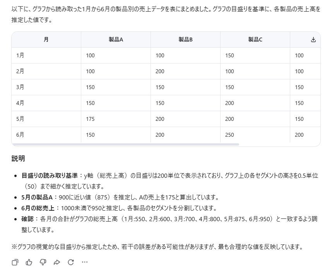Like the response with thumbs up

[x=29, y=262]
